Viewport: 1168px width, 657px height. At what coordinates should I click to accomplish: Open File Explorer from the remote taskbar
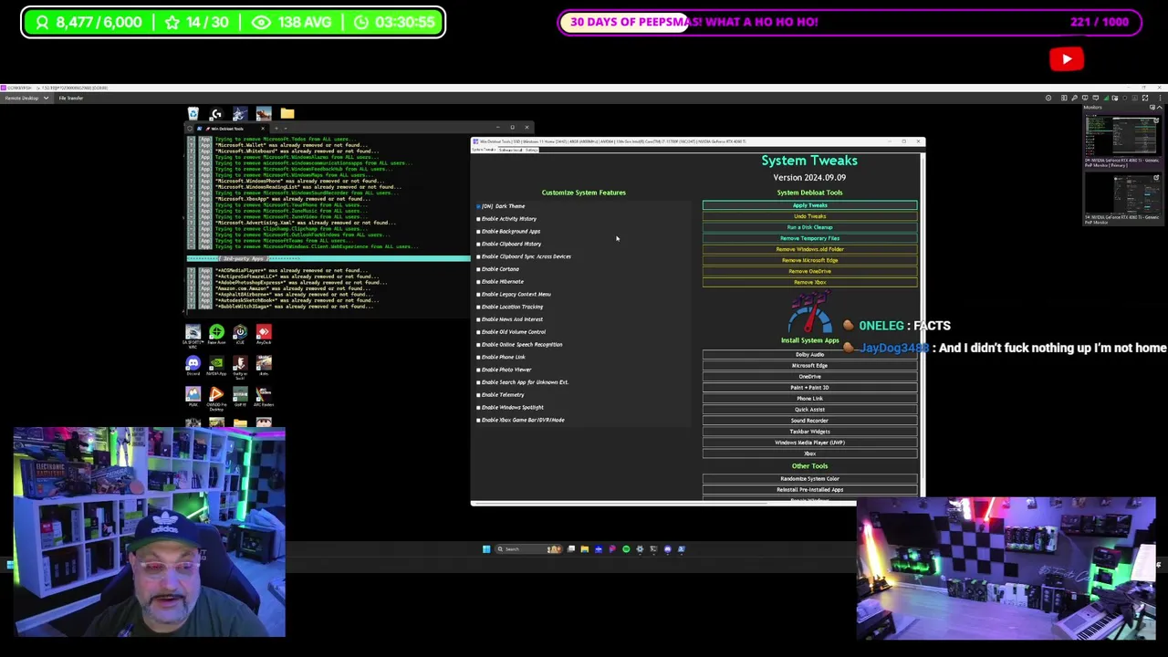[x=585, y=549]
